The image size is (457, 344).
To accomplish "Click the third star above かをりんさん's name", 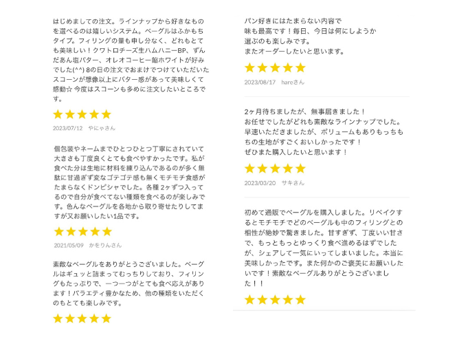I will pos(82,231).
